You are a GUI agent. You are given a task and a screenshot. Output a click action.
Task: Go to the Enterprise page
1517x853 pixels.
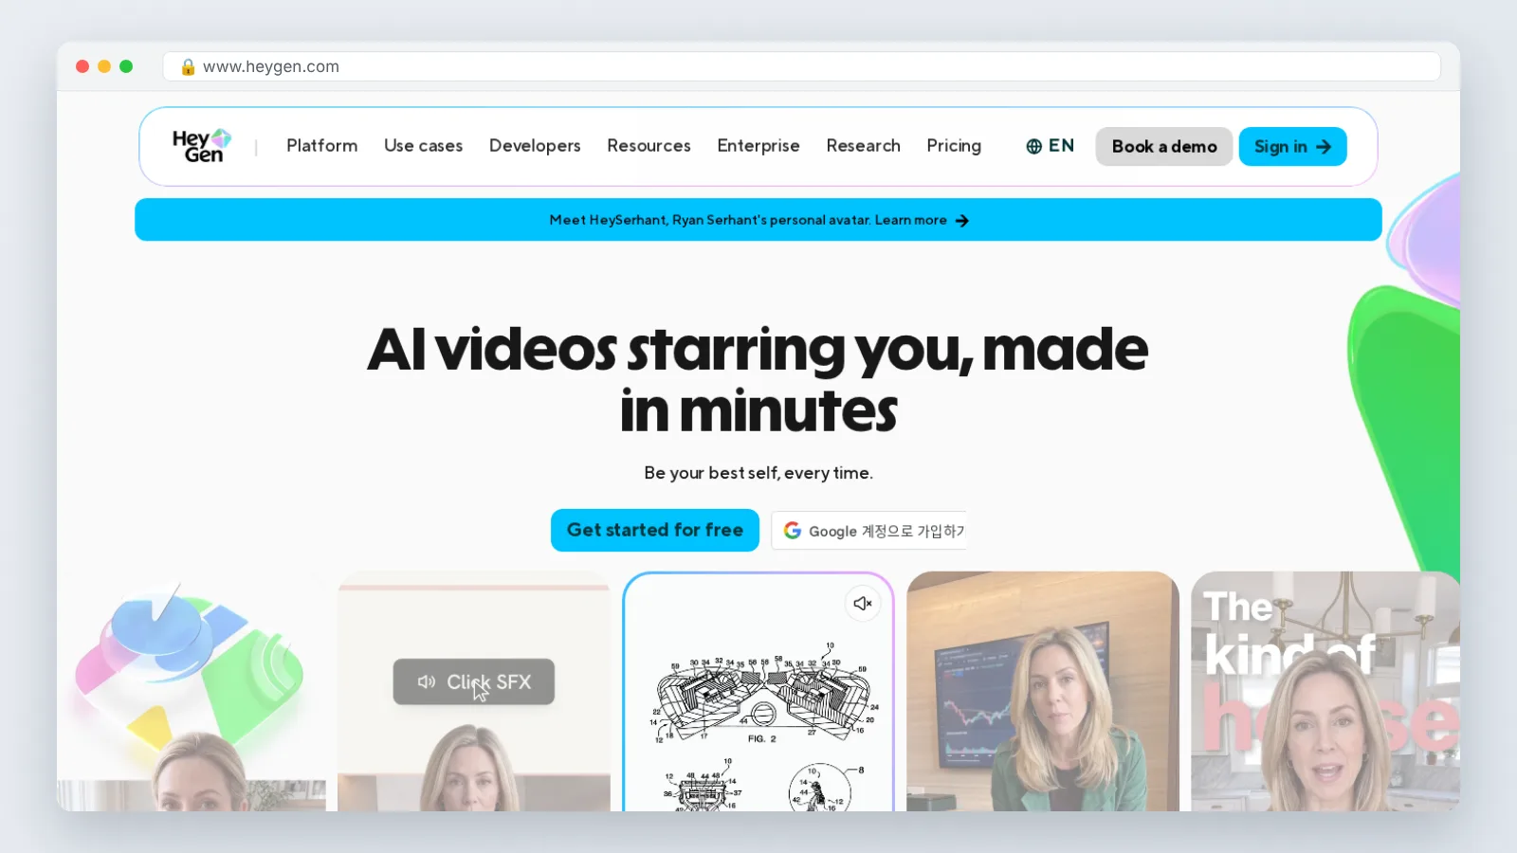click(758, 146)
